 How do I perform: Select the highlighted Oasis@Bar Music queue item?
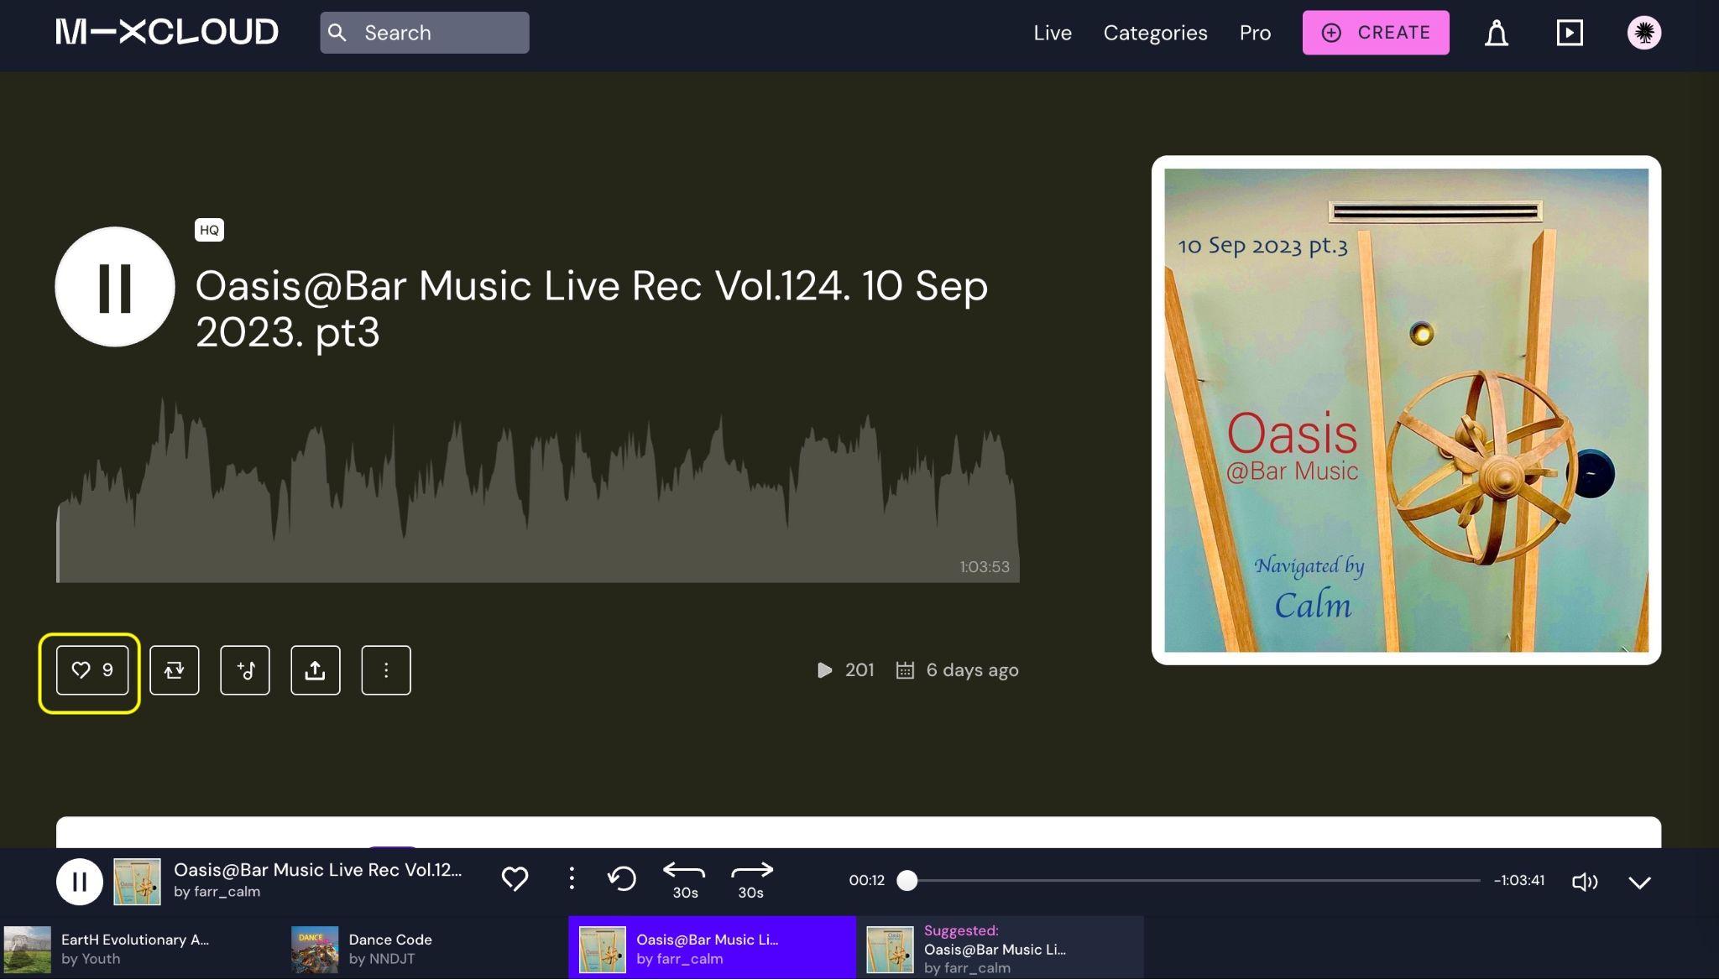pos(712,949)
